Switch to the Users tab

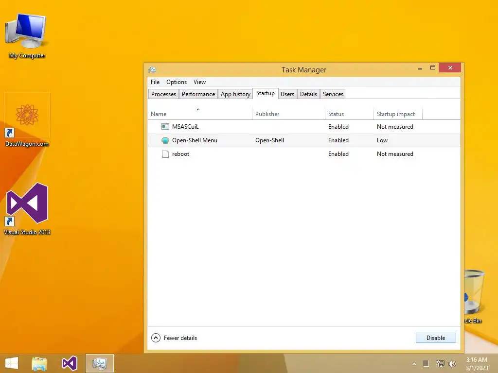287,94
